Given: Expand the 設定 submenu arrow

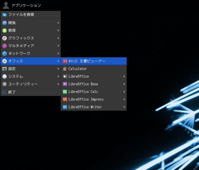Looking at the screenshot, I should click(58, 69).
